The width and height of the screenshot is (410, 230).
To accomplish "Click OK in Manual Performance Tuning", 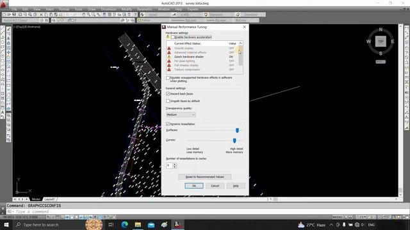I will click(193, 186).
